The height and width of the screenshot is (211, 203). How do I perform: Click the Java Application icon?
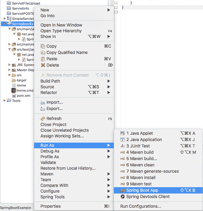click(123, 140)
